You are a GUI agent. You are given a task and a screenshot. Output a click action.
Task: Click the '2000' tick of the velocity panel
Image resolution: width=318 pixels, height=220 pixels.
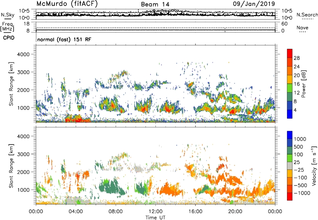pyautogui.click(x=23, y=172)
